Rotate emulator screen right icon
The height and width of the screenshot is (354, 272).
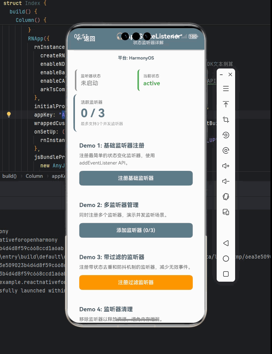pos(226,150)
